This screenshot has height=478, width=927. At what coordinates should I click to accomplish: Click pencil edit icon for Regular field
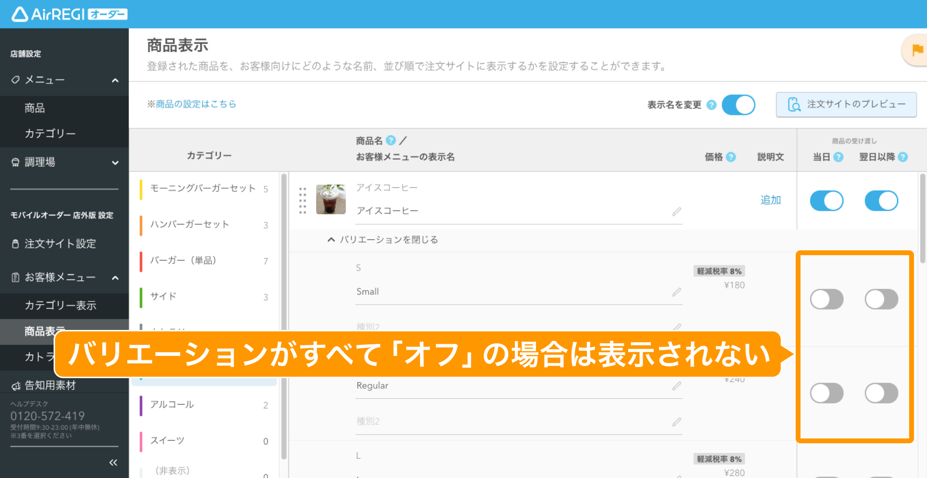click(x=677, y=386)
